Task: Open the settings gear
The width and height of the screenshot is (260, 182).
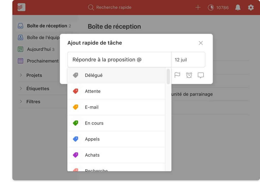Action: pyautogui.click(x=251, y=7)
